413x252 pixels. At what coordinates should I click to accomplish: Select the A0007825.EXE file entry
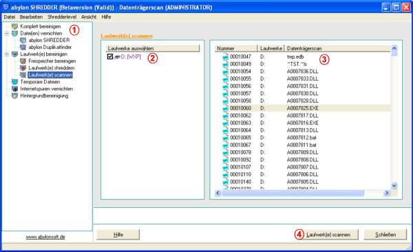303,108
